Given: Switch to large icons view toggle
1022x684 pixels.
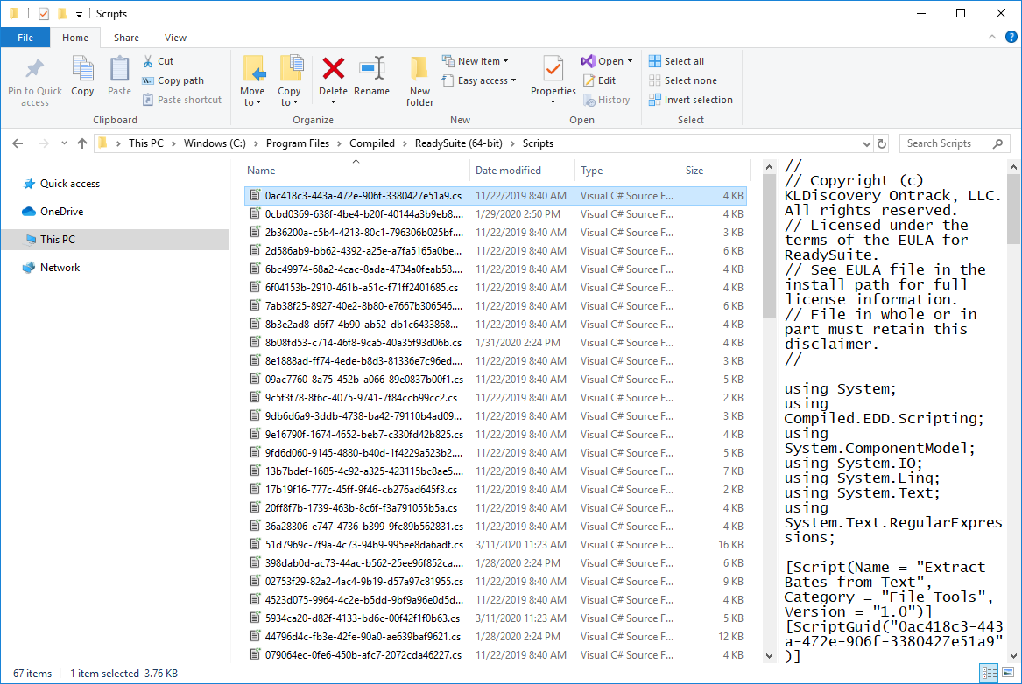Looking at the screenshot, I should tap(1009, 673).
